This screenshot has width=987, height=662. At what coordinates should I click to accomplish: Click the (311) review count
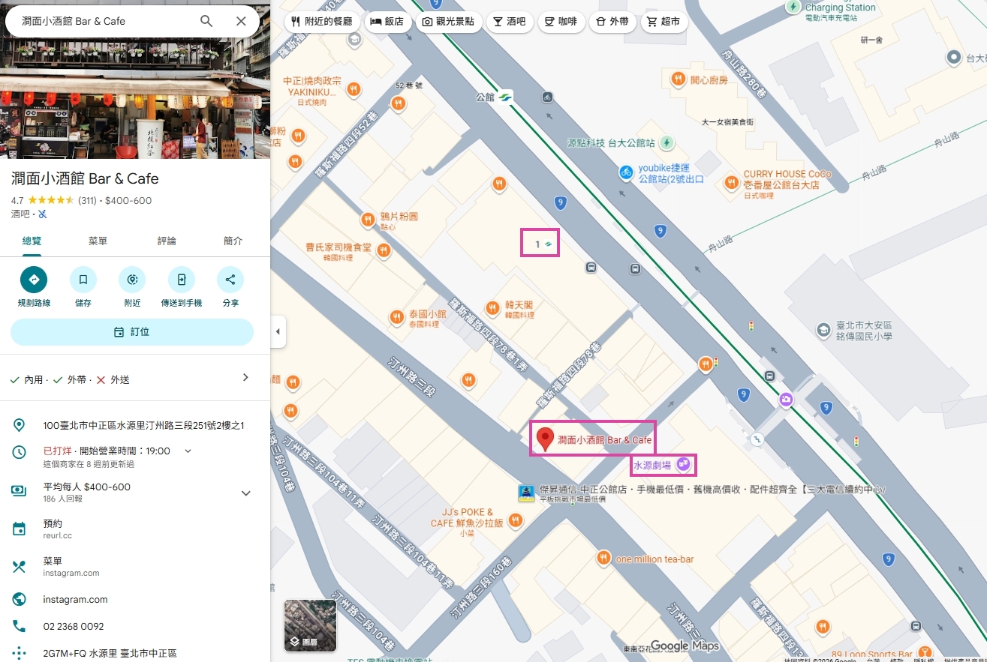pyautogui.click(x=87, y=200)
